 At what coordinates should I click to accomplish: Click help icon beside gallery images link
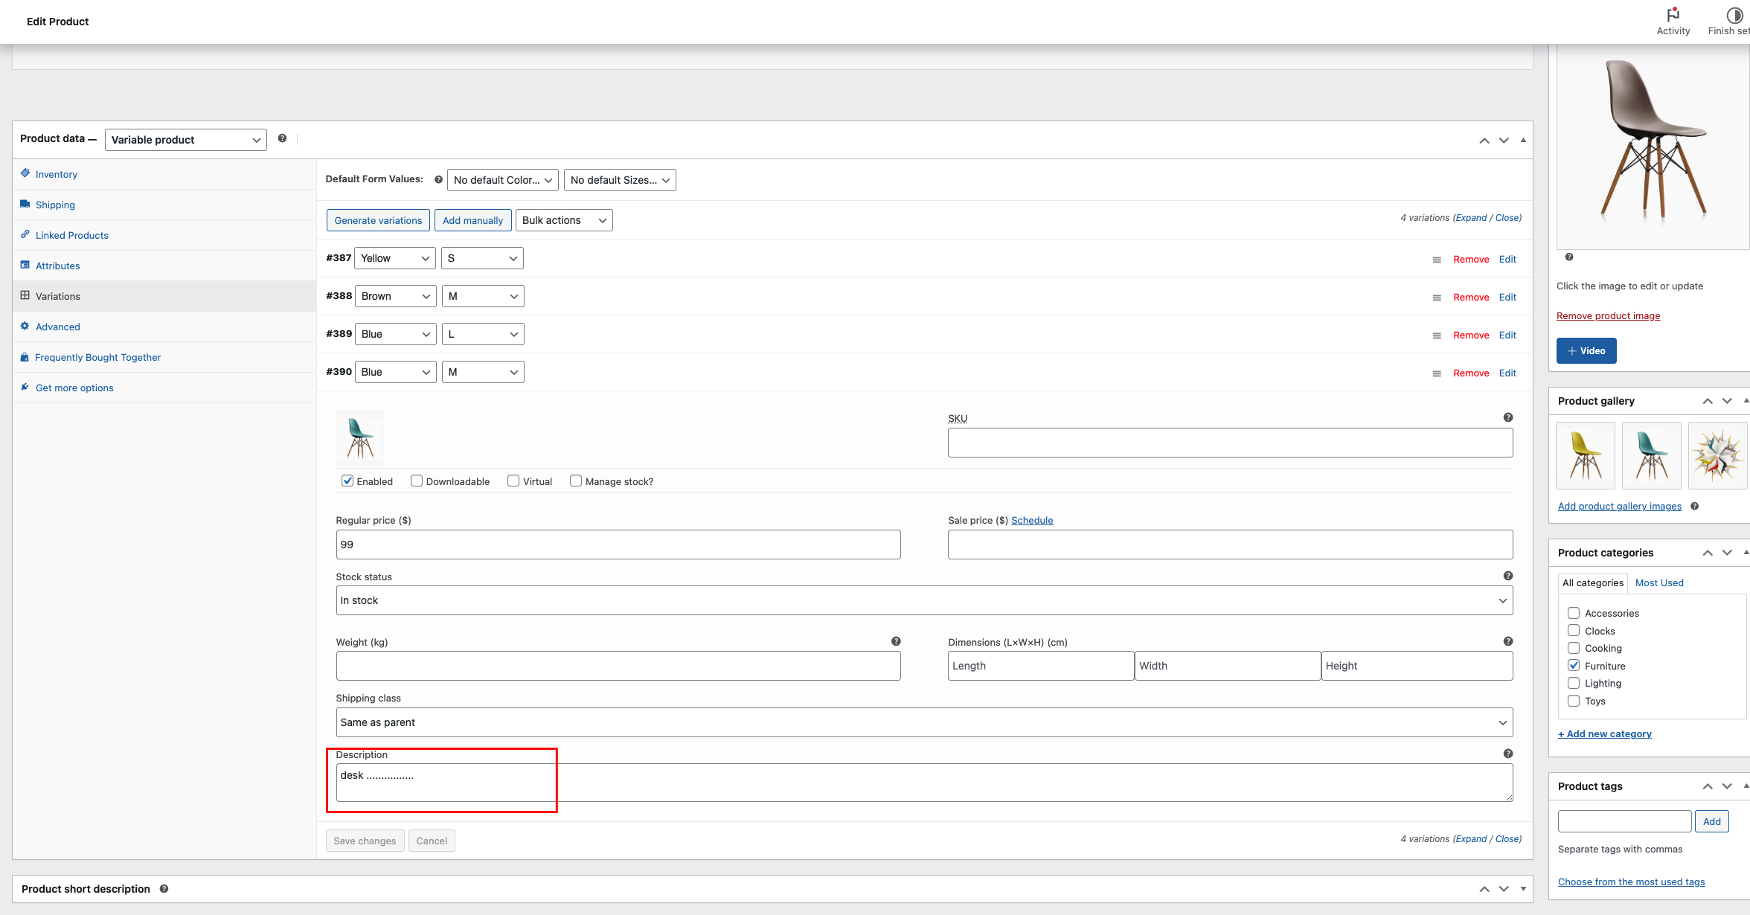coord(1694,506)
